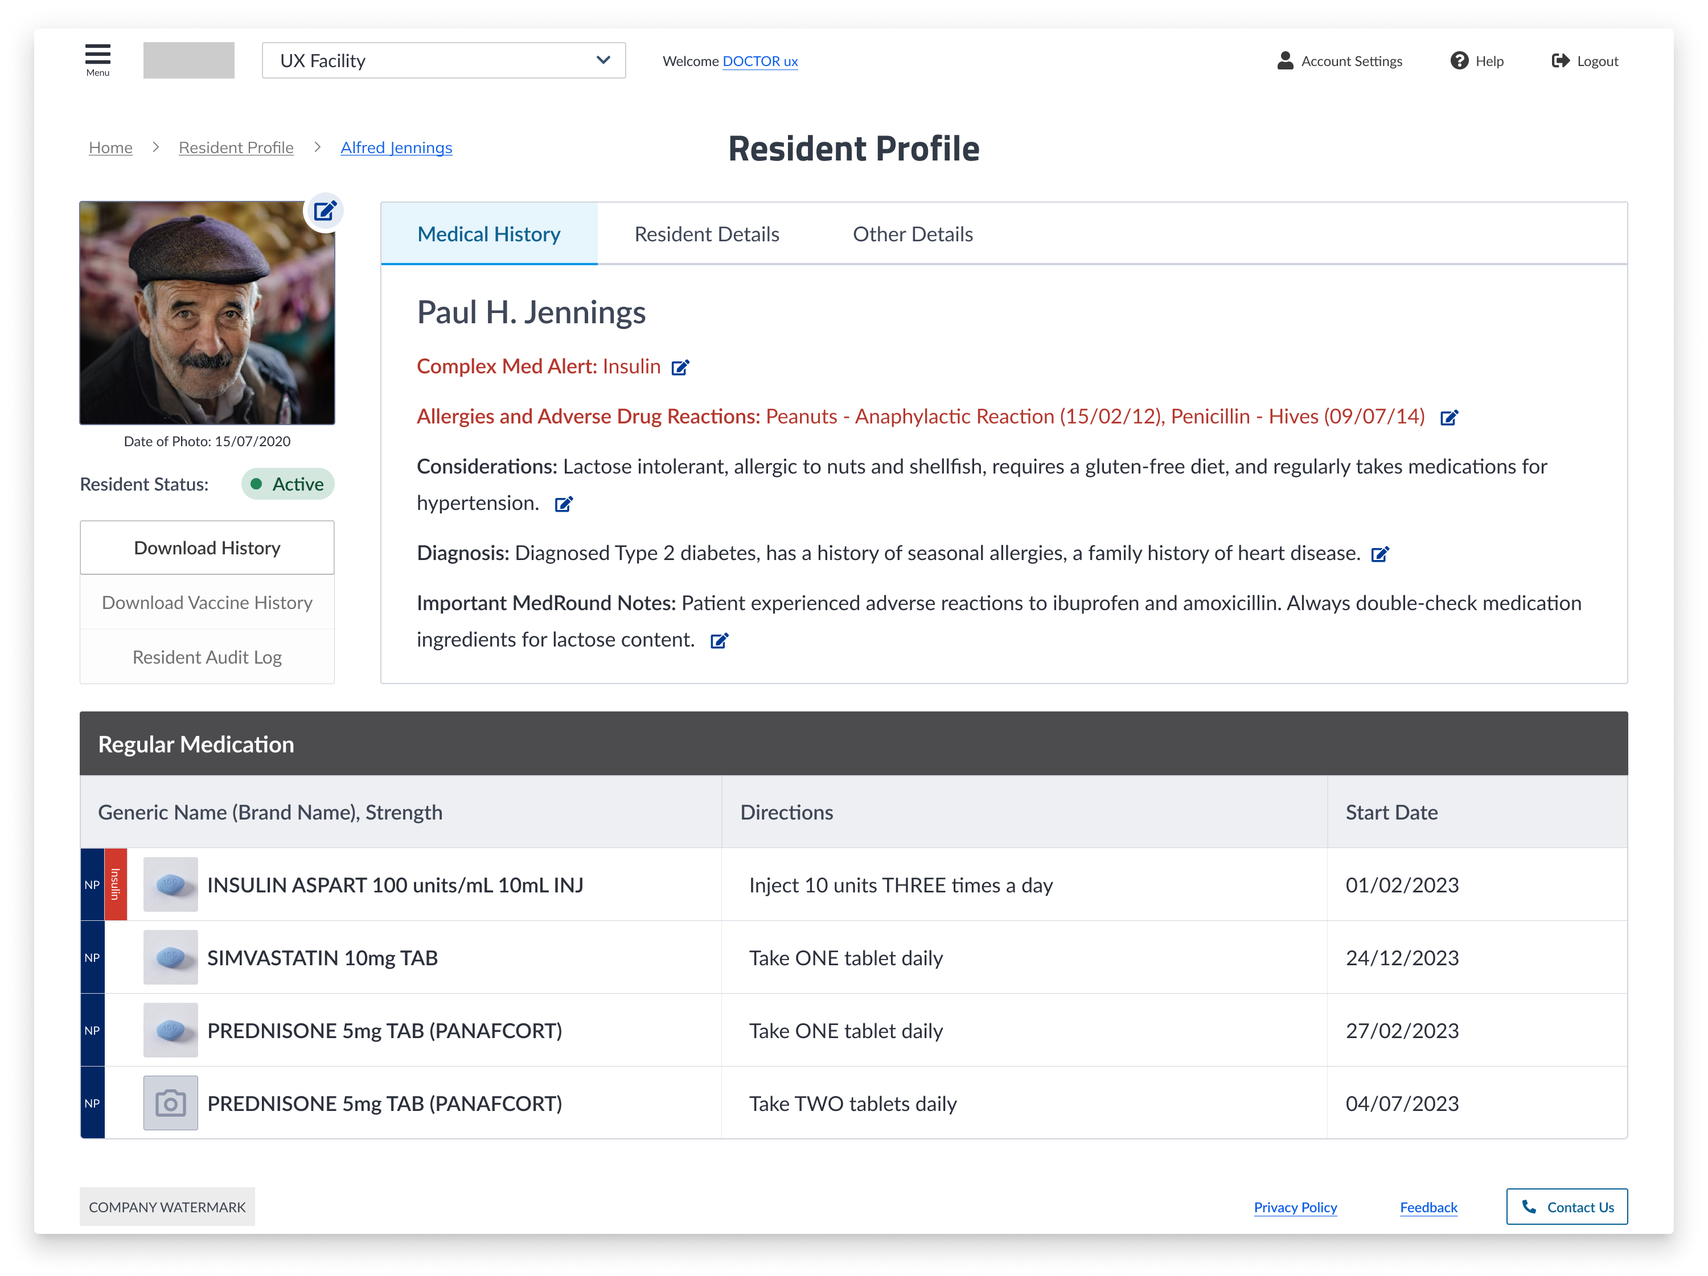
Task: Click the Contact Us button
Action: tap(1567, 1207)
